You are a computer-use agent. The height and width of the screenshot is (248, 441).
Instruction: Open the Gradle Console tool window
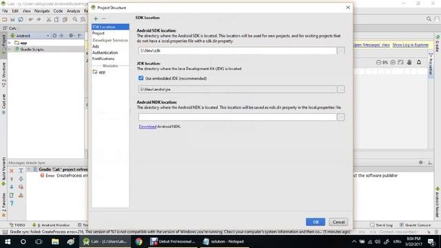415,225
